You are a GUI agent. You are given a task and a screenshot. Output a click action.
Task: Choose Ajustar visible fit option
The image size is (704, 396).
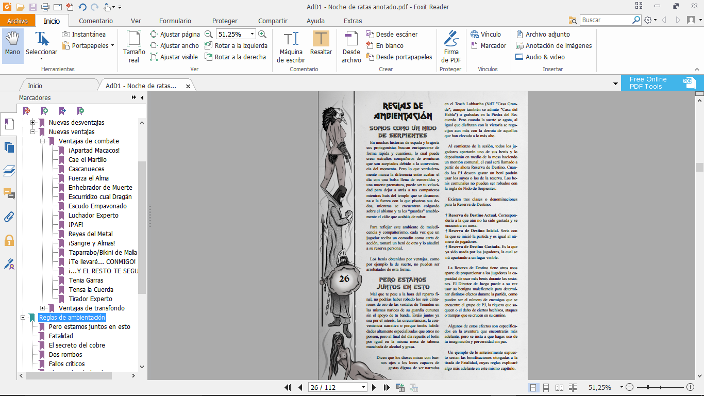(174, 57)
